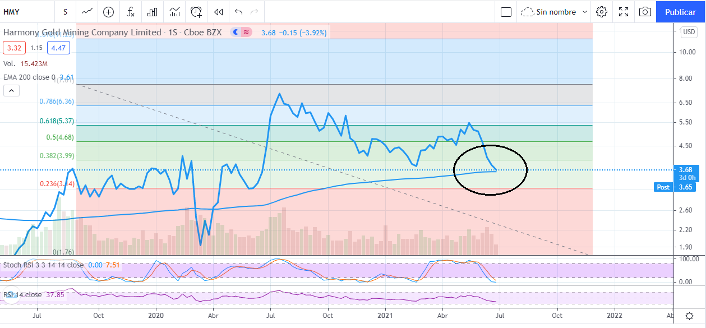Click the 0(1.76) Fibonacci level label
706x328 pixels.
pos(63,252)
